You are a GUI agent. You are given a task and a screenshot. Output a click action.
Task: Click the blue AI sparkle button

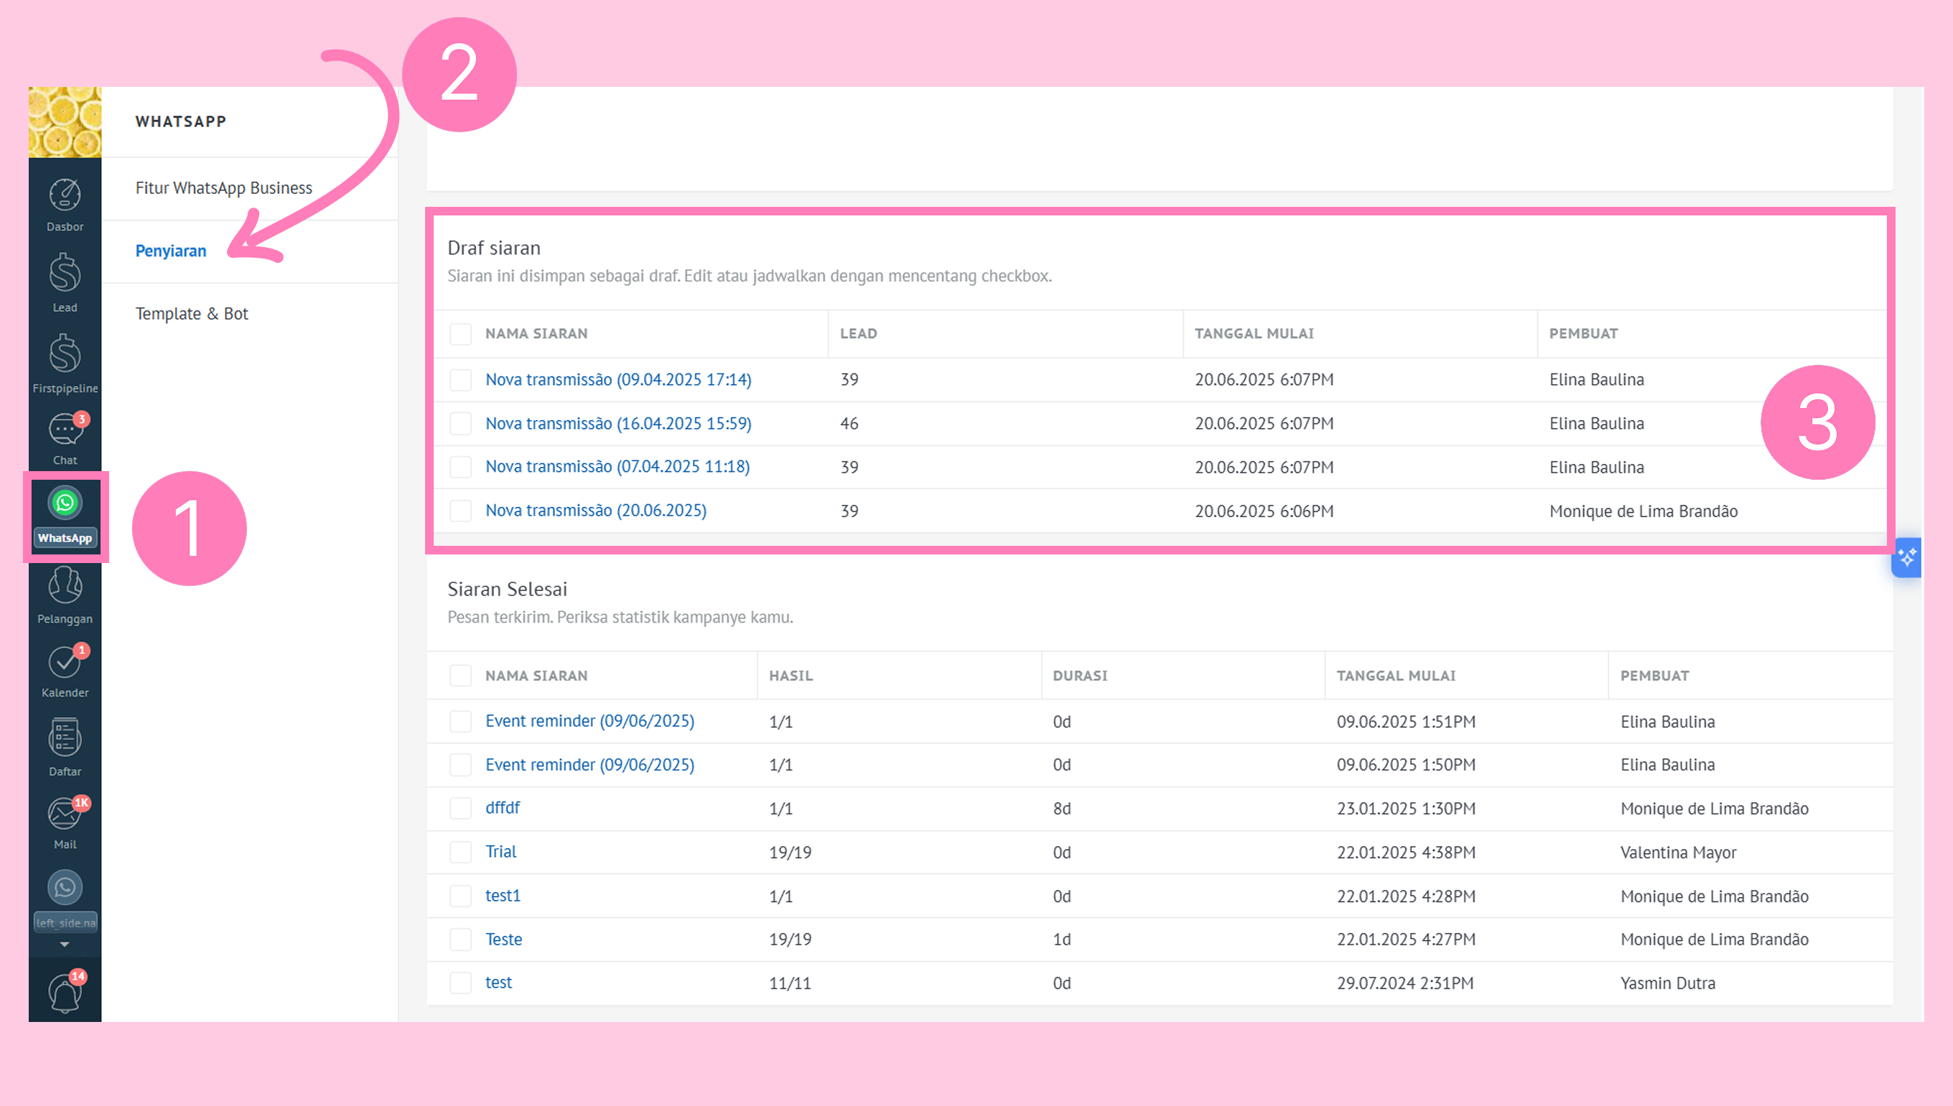(x=1906, y=558)
